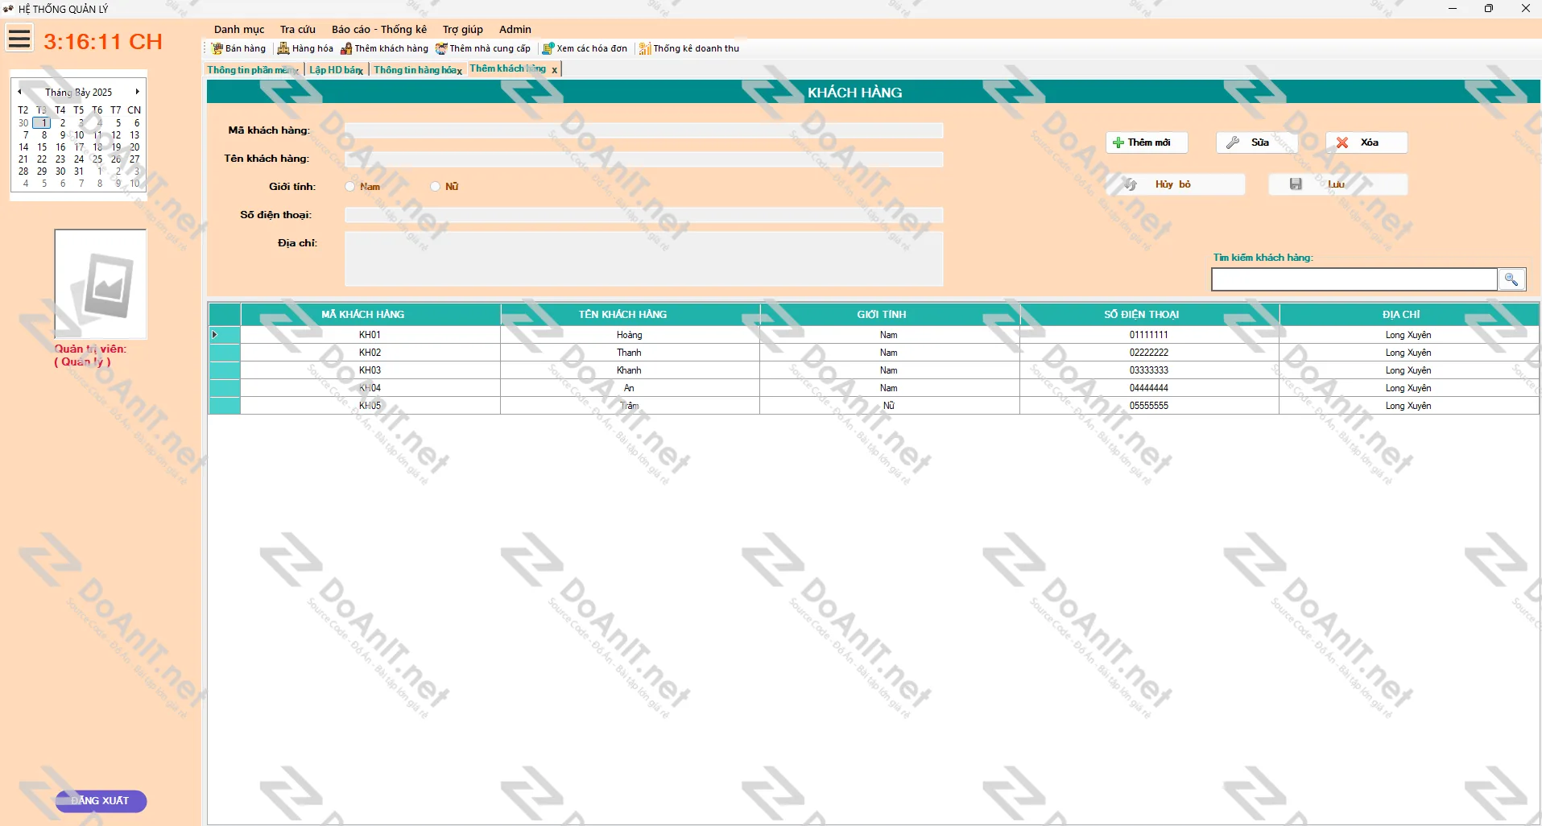Open Thống kê doanh thu toolbar item
Viewport: 1542px width, 826px height.
[644, 48]
